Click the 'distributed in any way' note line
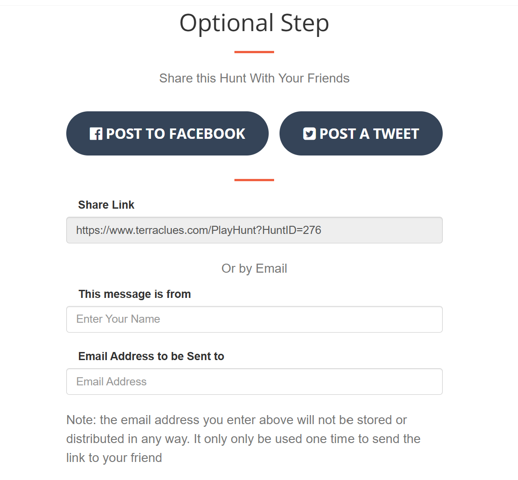This screenshot has width=518, height=480. [x=243, y=439]
